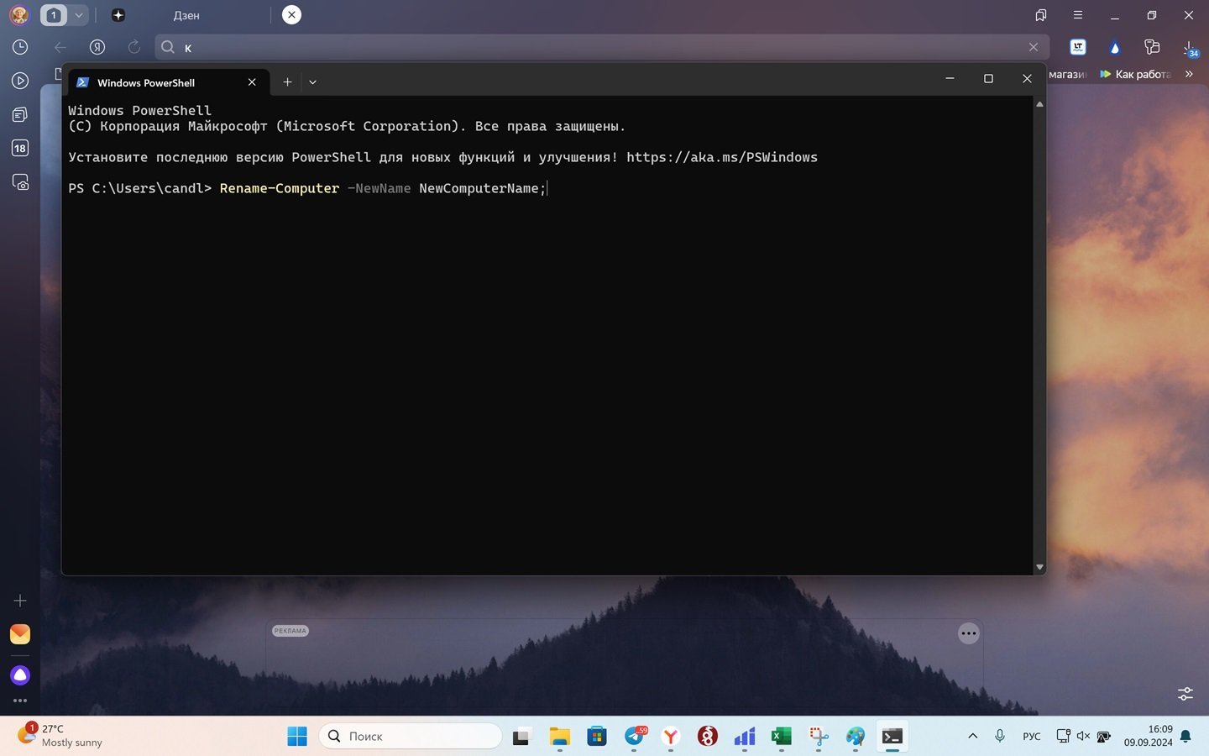Click the aka.ms/PSWindows link text
This screenshot has height=756, width=1209.
(x=721, y=157)
